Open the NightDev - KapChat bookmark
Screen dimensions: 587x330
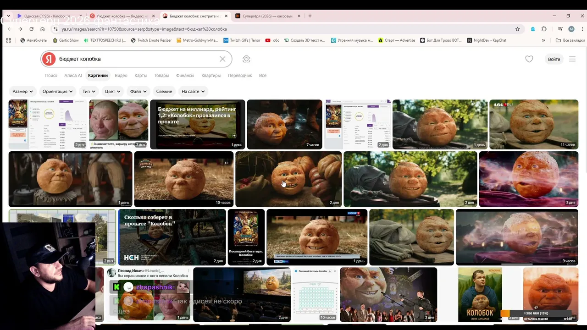[487, 40]
